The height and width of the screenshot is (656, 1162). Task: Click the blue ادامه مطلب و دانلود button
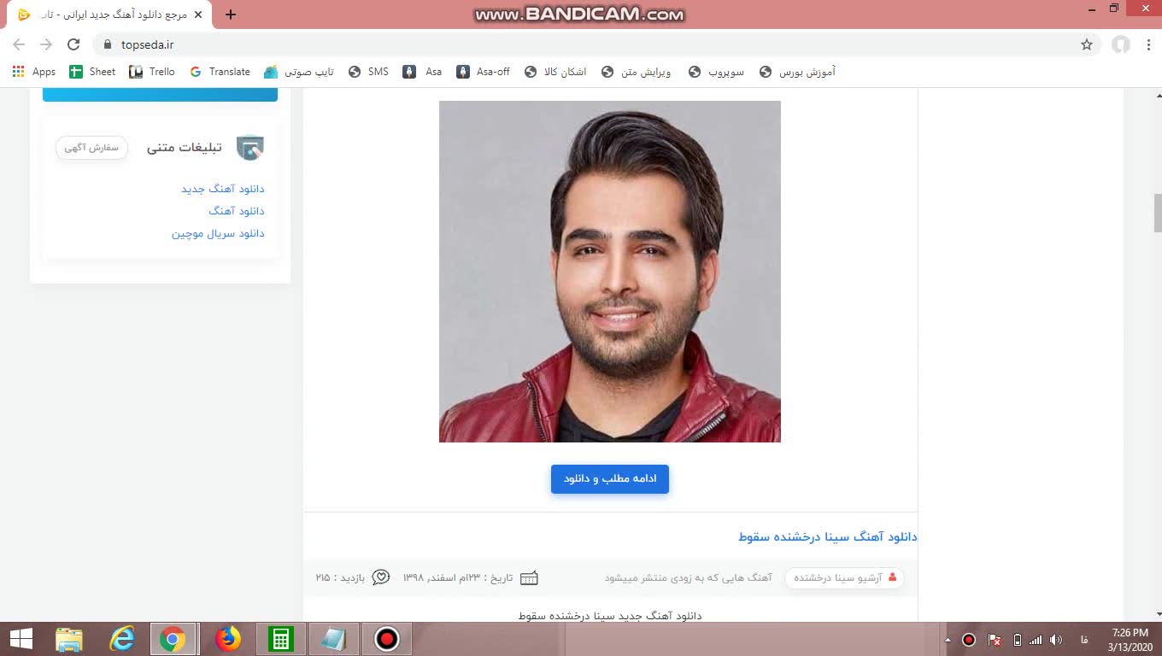pyautogui.click(x=609, y=479)
